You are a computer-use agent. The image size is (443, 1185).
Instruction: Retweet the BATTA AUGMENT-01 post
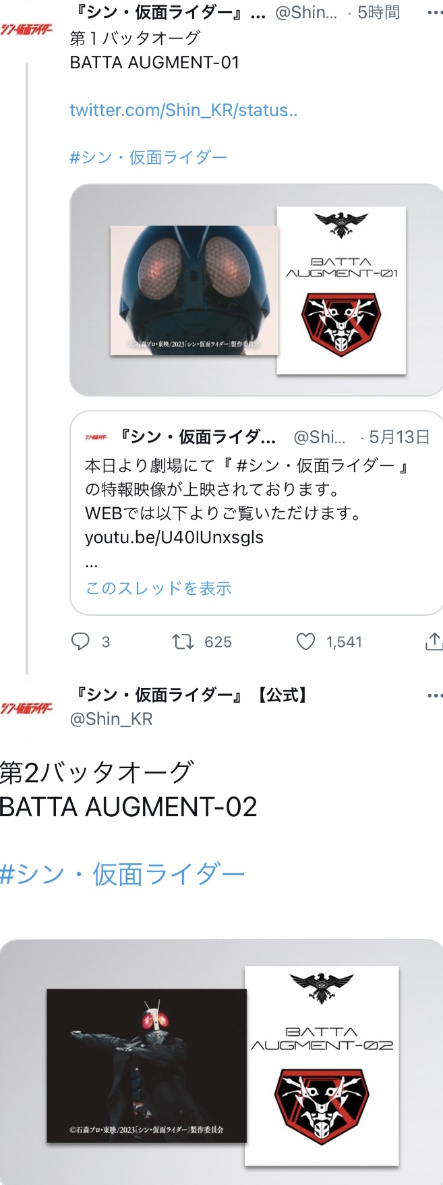click(183, 641)
